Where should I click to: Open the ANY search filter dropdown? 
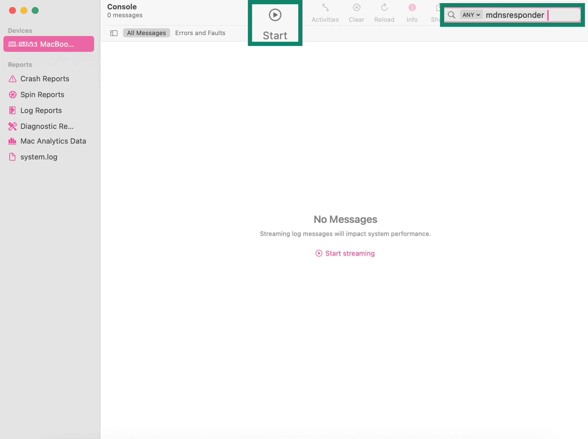471,15
